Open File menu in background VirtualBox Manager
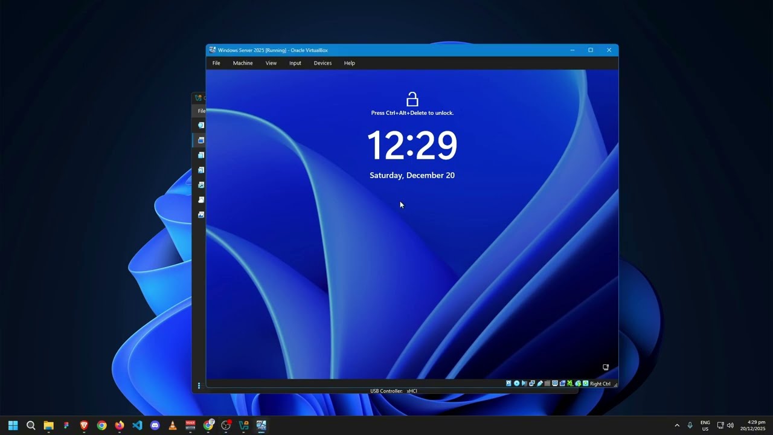773x435 pixels. coord(201,111)
